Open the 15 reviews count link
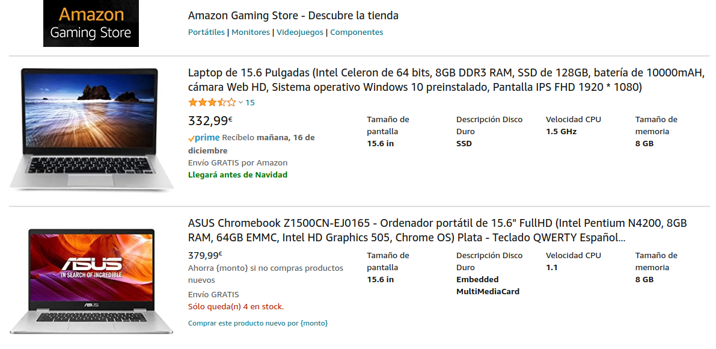The image size is (716, 349). (250, 103)
